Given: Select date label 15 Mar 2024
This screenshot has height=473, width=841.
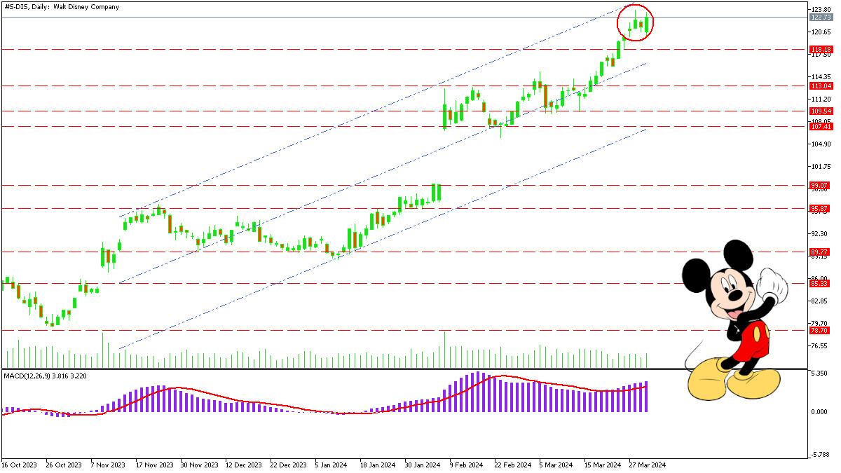Looking at the screenshot, I should pos(603,465).
